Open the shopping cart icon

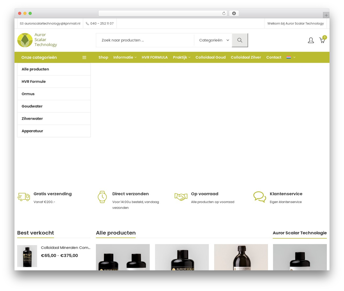[322, 41]
